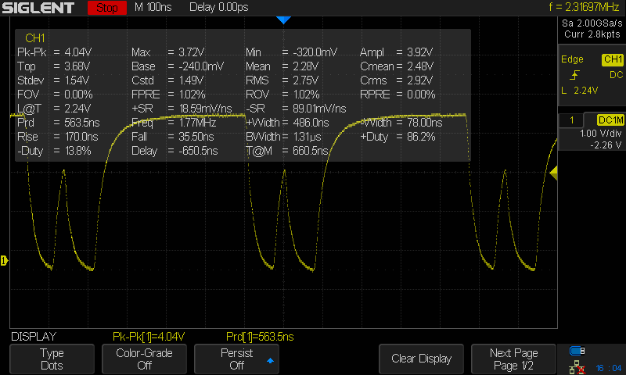Click the rising edge slope icon

click(x=575, y=75)
